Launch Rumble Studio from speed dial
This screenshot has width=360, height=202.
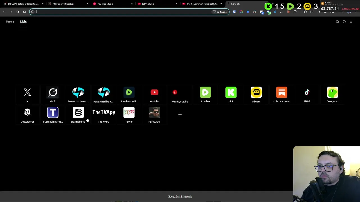point(129,95)
